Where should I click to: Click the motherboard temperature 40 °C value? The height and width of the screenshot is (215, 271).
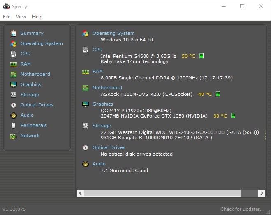[x=205, y=94]
